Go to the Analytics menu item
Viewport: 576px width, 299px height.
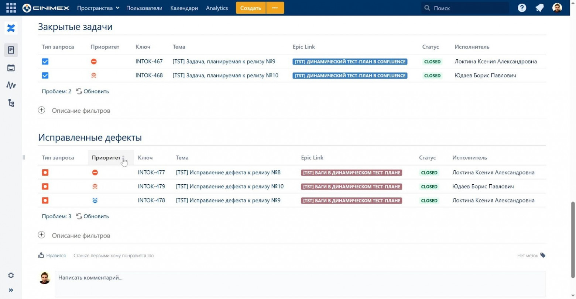[217, 8]
